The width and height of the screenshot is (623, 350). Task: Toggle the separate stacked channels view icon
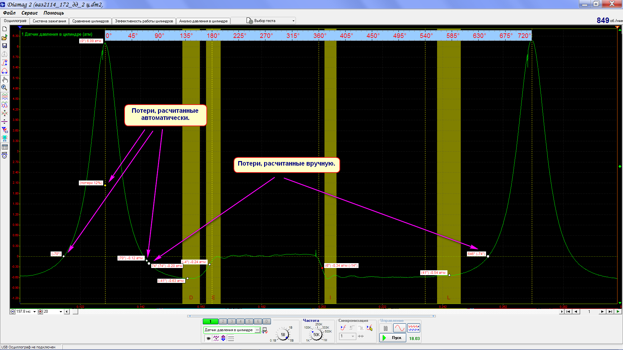click(5, 97)
